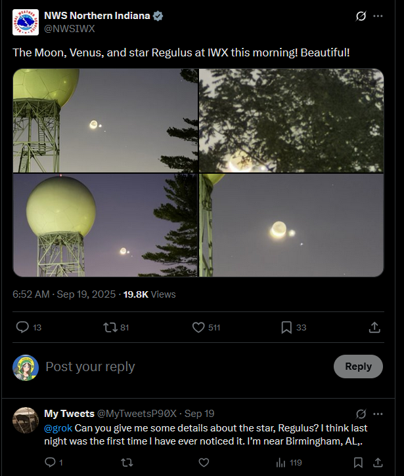Bookmark the NWS Northern Indiana post
The image size is (404, 476).
coord(286,327)
